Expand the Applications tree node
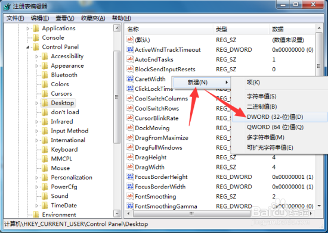This screenshot has height=233, width=328. (28, 29)
